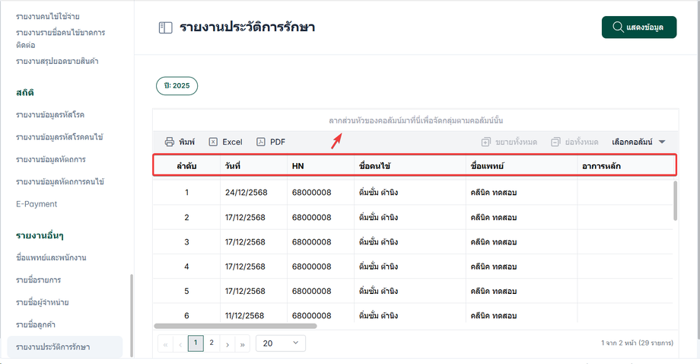
Task: Open ชื่อแพทย์และพนักงาน in the sidebar
Action: (51, 257)
